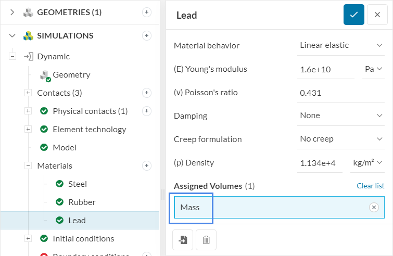Viewport: 393px width, 256px height.
Task: Add physical contact with plus icon
Action: (147, 111)
